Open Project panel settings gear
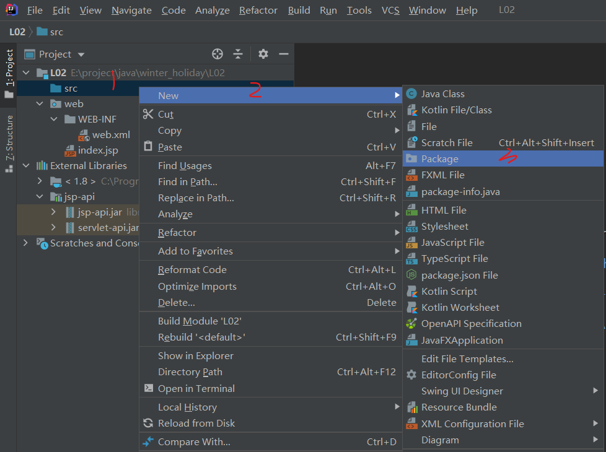This screenshot has height=452, width=606. pos(263,54)
